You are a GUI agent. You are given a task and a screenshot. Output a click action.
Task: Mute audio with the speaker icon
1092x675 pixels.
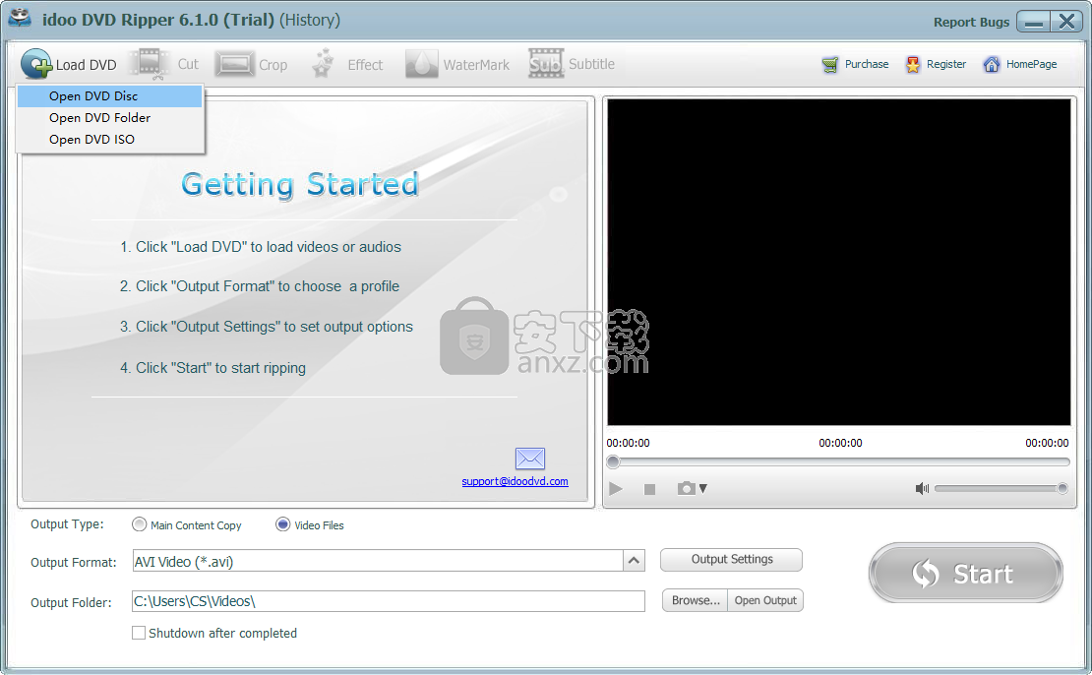coord(922,488)
